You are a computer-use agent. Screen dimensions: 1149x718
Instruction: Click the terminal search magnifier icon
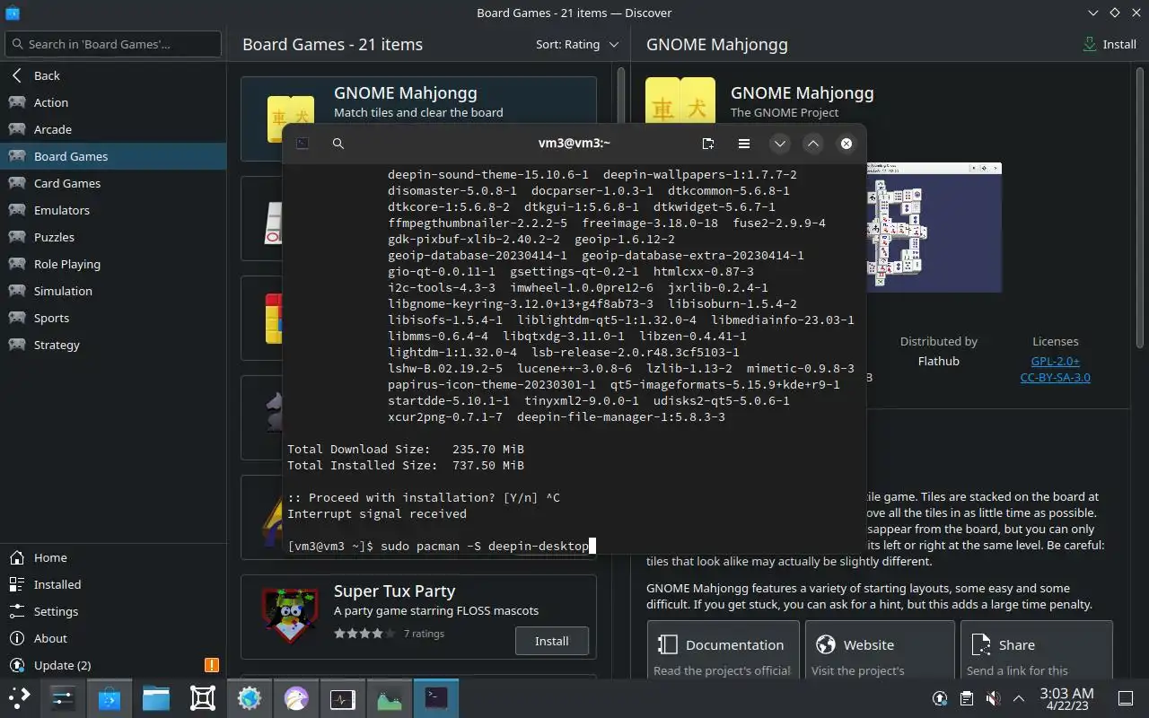tap(338, 144)
